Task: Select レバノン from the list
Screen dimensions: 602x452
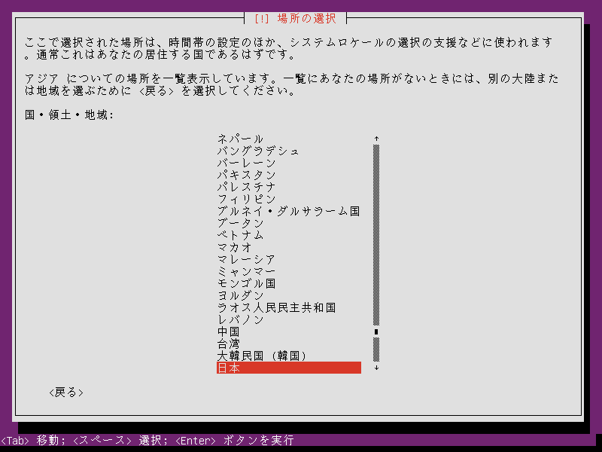Action: [x=289, y=319]
